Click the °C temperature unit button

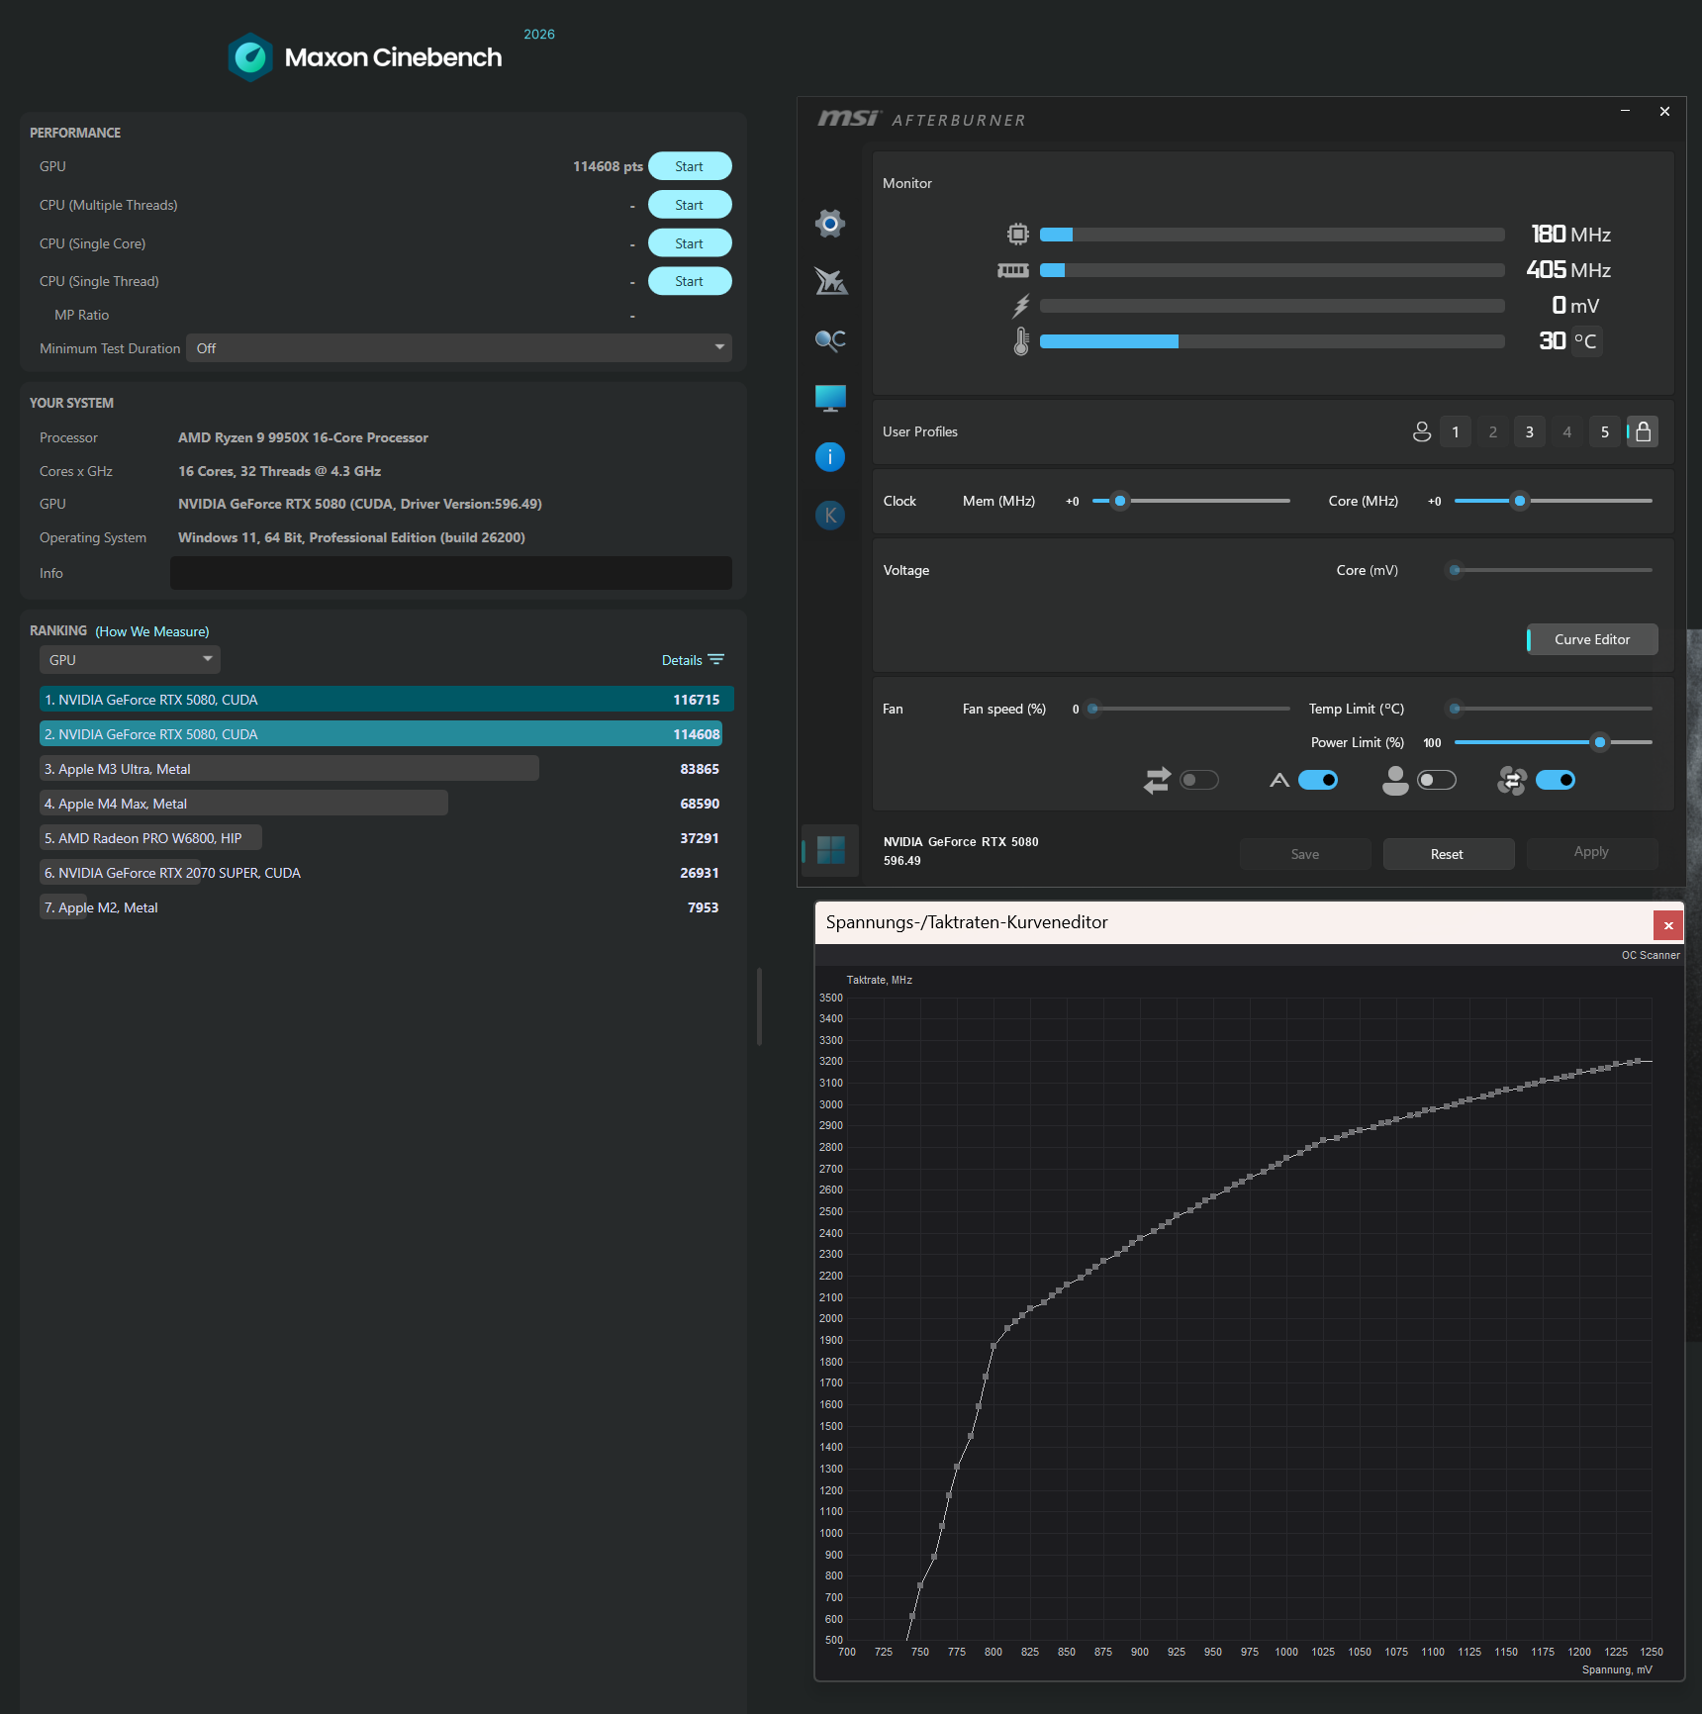point(1586,341)
